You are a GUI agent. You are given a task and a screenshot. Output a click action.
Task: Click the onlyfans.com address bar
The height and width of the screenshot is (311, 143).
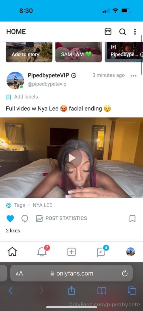coord(71,273)
